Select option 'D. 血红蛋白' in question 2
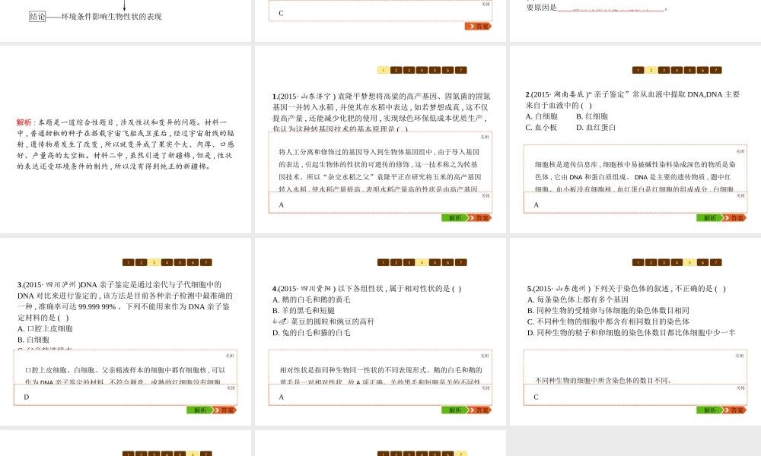Image resolution: width=761 pixels, height=456 pixels. [x=596, y=128]
